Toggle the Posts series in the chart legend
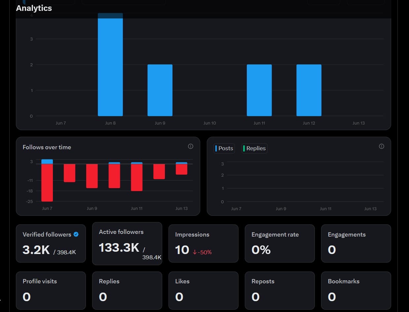The height and width of the screenshot is (312, 409). point(224,148)
